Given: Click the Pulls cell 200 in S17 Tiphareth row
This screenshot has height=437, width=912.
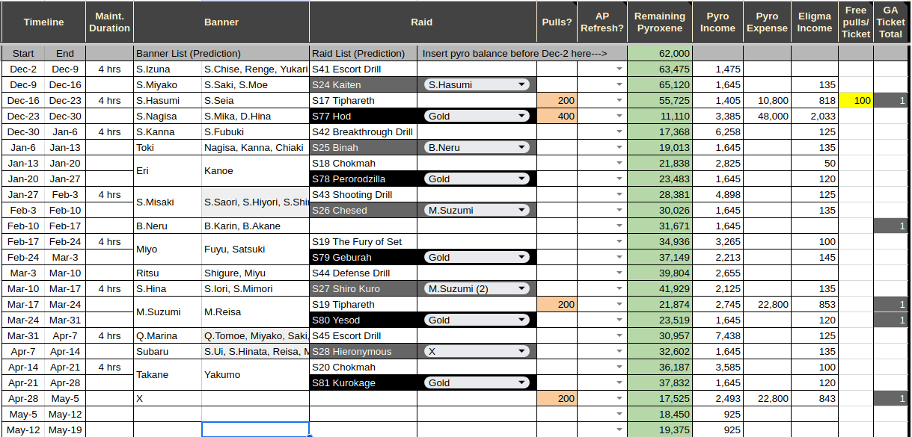Looking at the screenshot, I should [x=557, y=100].
